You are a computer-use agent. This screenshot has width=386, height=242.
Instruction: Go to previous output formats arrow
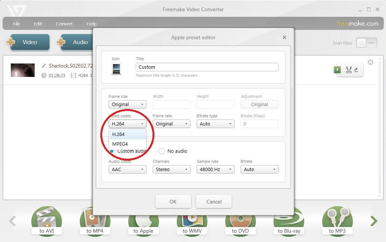tap(12, 221)
